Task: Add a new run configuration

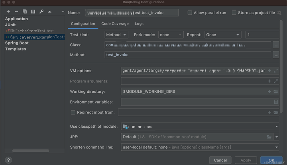Action: [8, 12]
